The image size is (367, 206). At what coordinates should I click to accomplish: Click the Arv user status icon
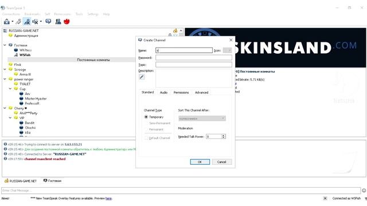click(21, 94)
